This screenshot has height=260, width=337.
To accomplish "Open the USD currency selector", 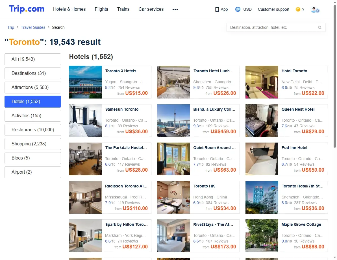I will [x=247, y=9].
